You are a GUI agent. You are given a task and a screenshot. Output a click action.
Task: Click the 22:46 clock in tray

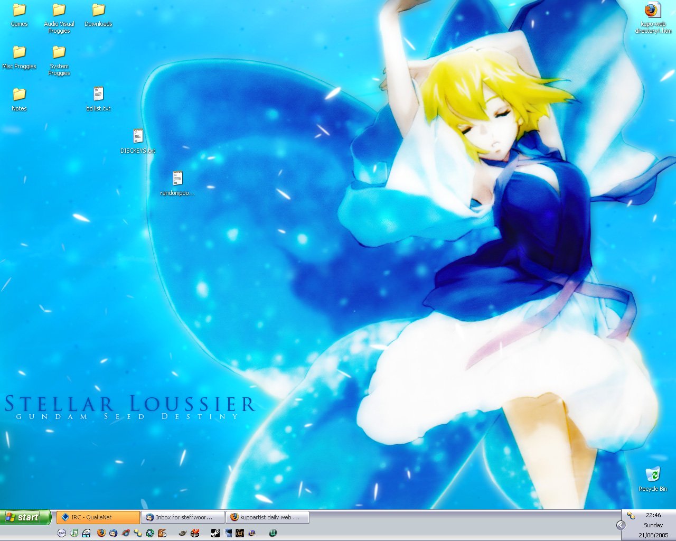[653, 515]
